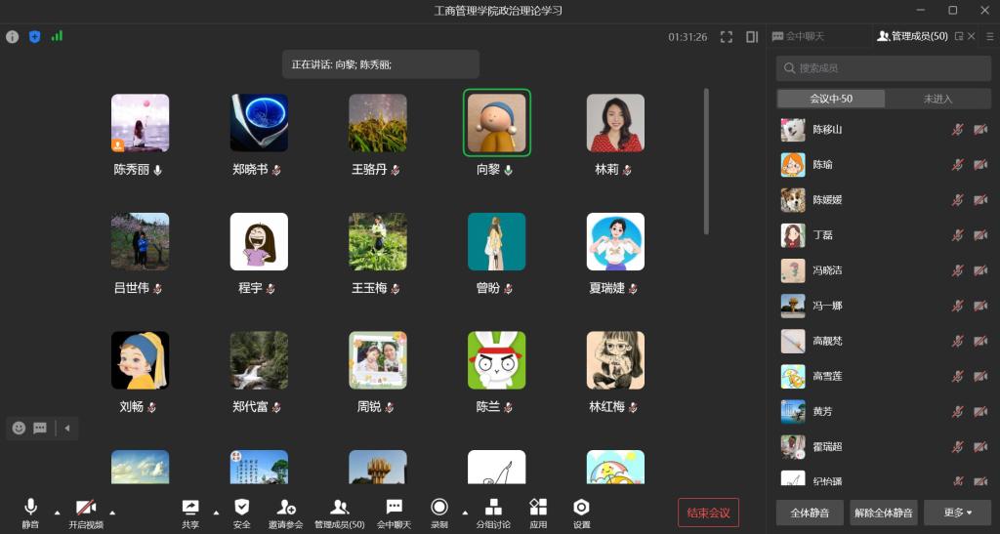1000x534 pixels.
Task: Open the Apps (应用) icon
Action: click(538, 508)
